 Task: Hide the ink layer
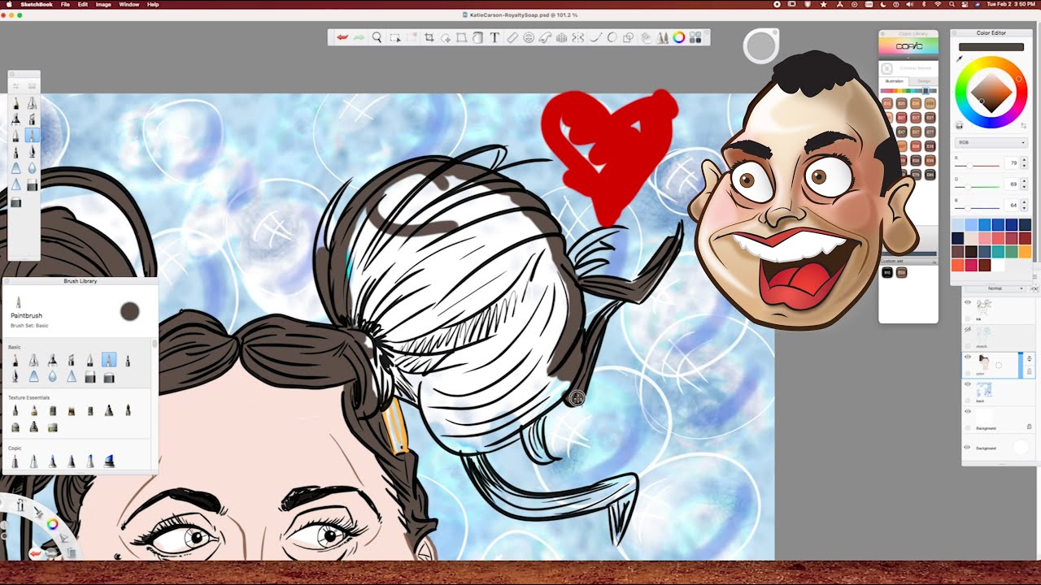[967, 302]
